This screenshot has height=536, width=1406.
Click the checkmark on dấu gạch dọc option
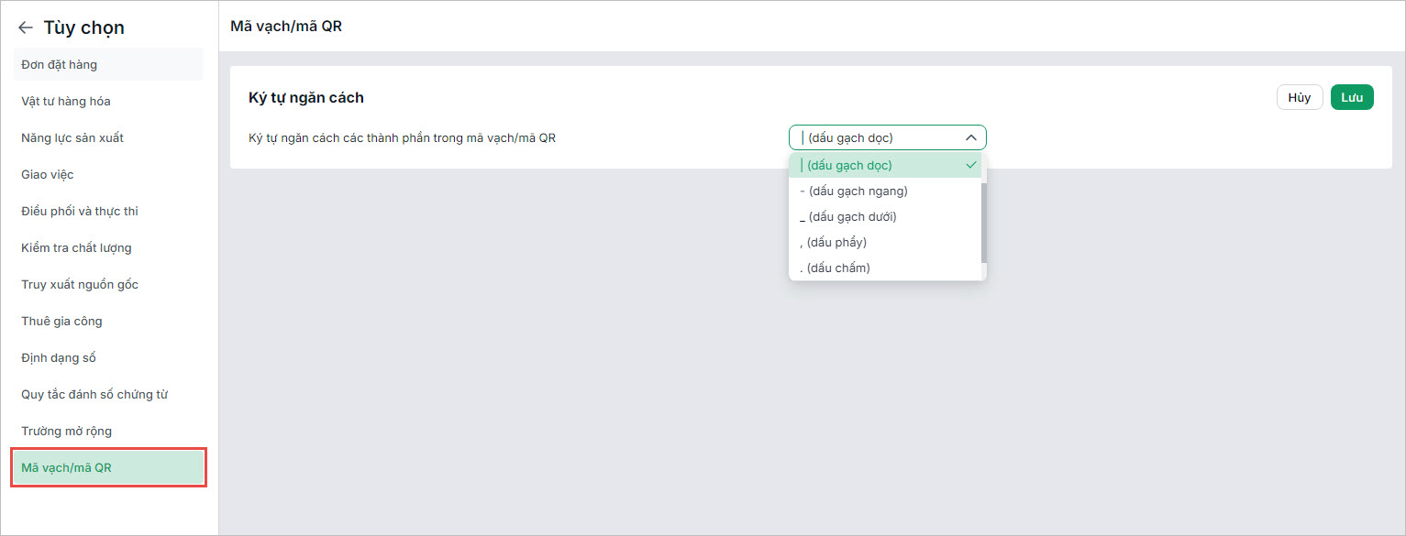click(x=971, y=166)
